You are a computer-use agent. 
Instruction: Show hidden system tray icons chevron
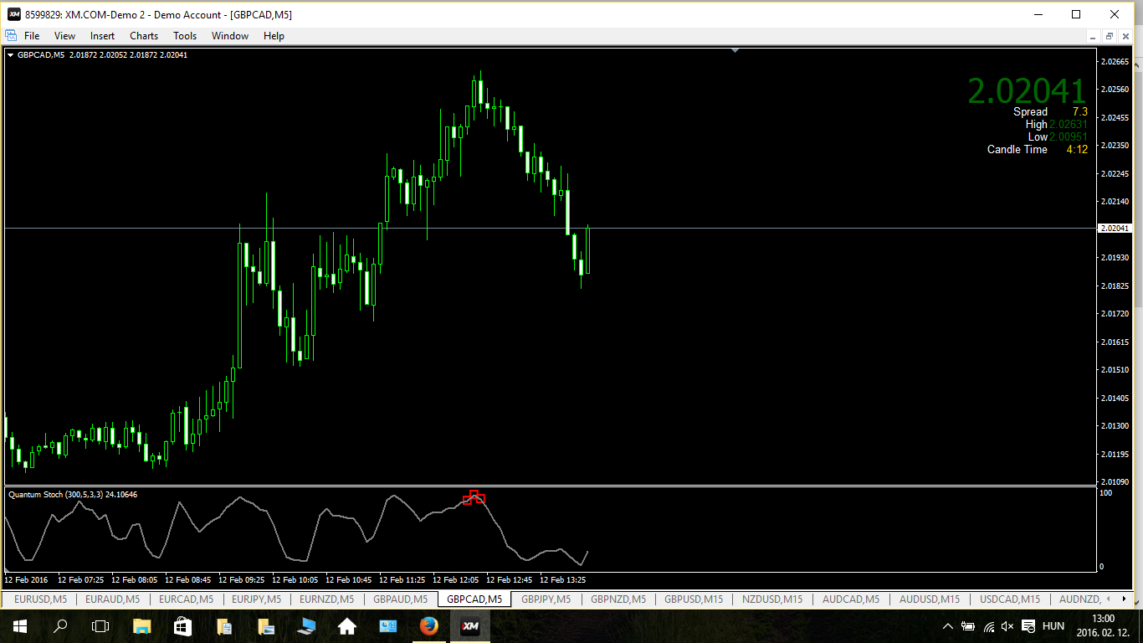[948, 626]
